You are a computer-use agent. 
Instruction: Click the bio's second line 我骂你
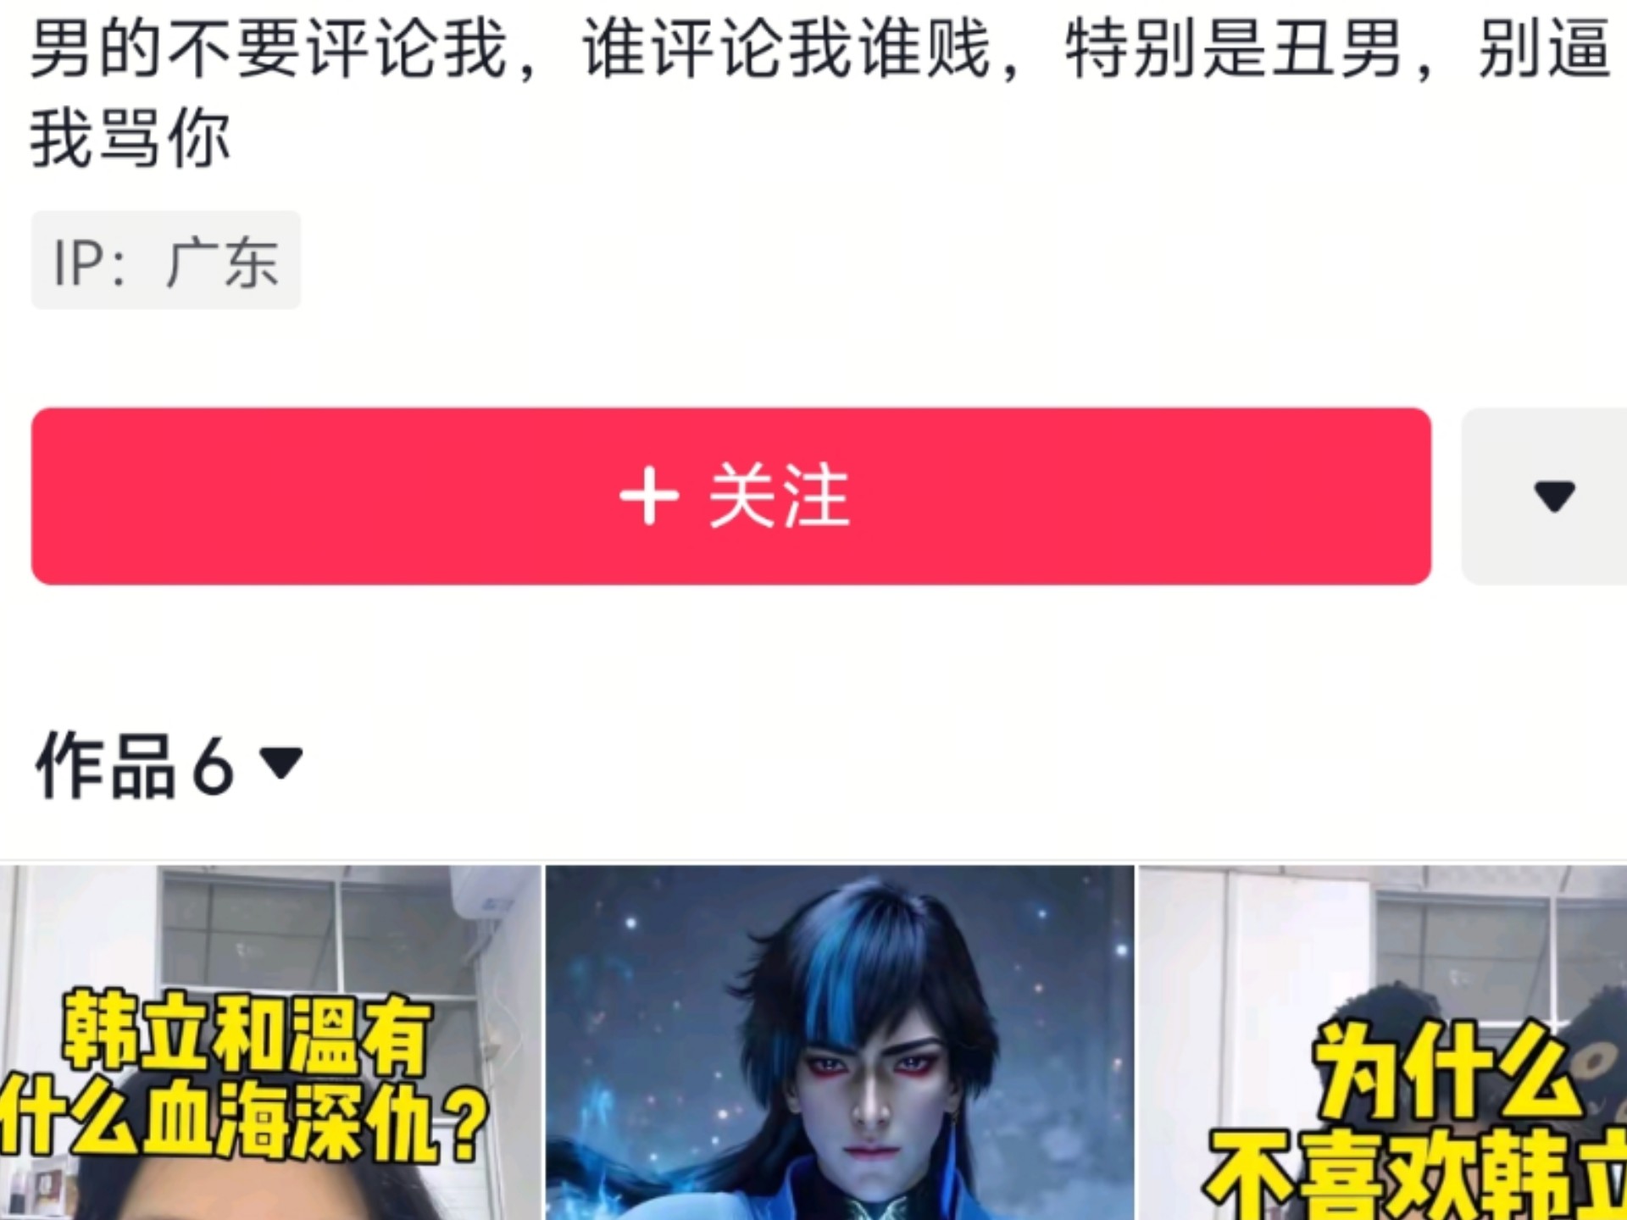[130, 139]
